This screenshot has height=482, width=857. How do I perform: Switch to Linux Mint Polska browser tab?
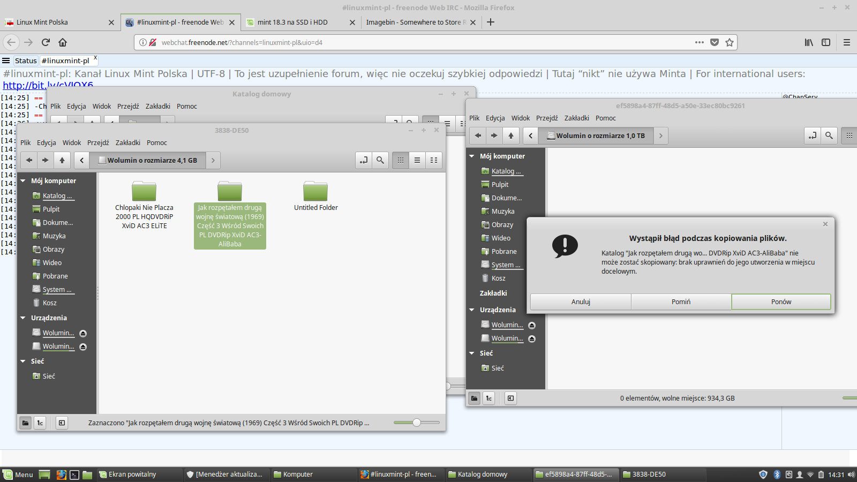(x=59, y=22)
